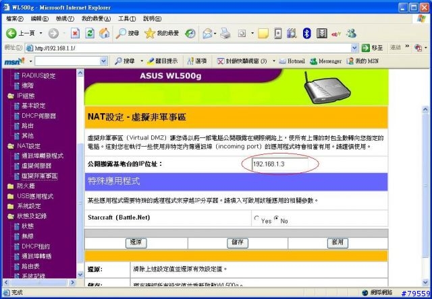432x299 pixels.
Task: Open the 我的最愛 (Favorites) menu
Action: 96,19
